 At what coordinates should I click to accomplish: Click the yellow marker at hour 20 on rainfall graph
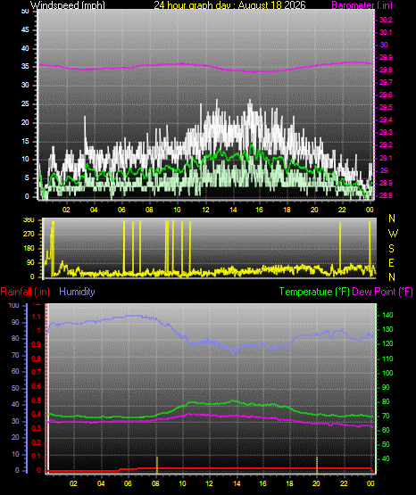tap(317, 466)
